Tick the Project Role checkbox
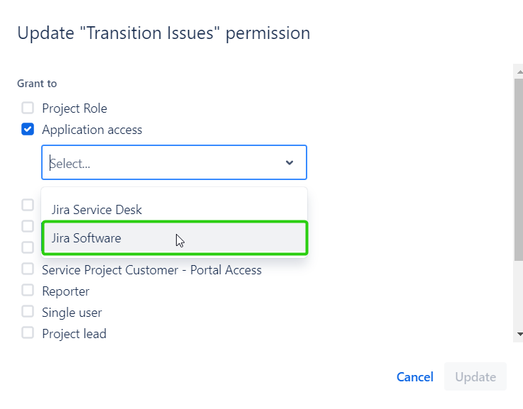This screenshot has width=523, height=409. [x=28, y=108]
